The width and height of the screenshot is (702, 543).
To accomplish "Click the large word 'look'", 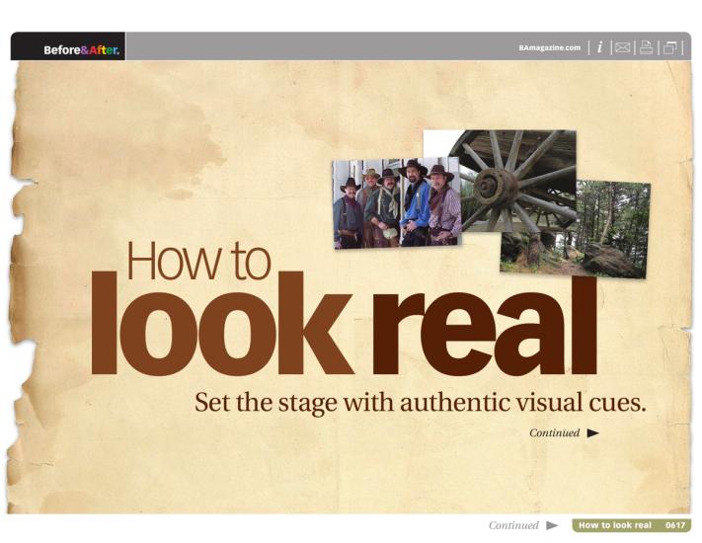I will pyautogui.click(x=222, y=324).
